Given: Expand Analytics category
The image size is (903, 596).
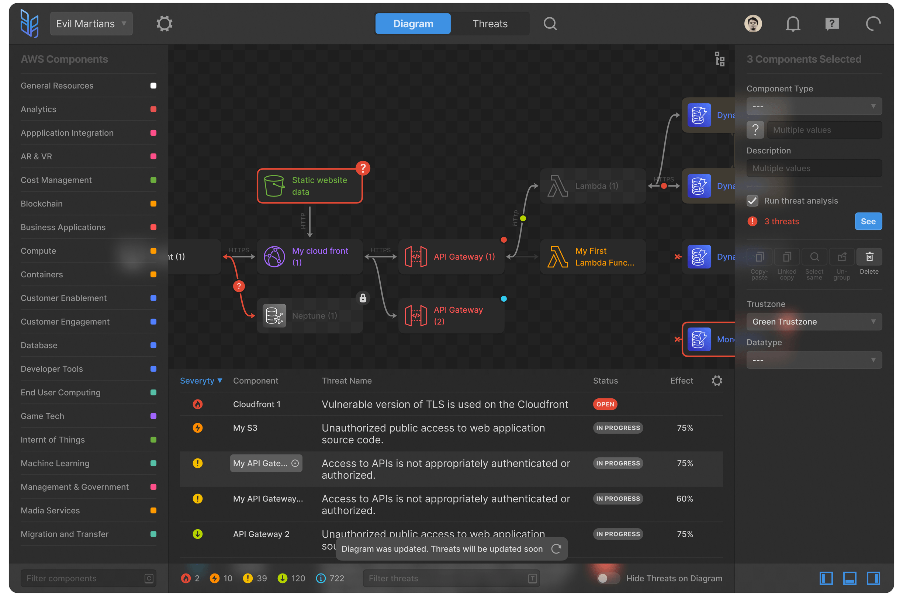Looking at the screenshot, I should (89, 109).
